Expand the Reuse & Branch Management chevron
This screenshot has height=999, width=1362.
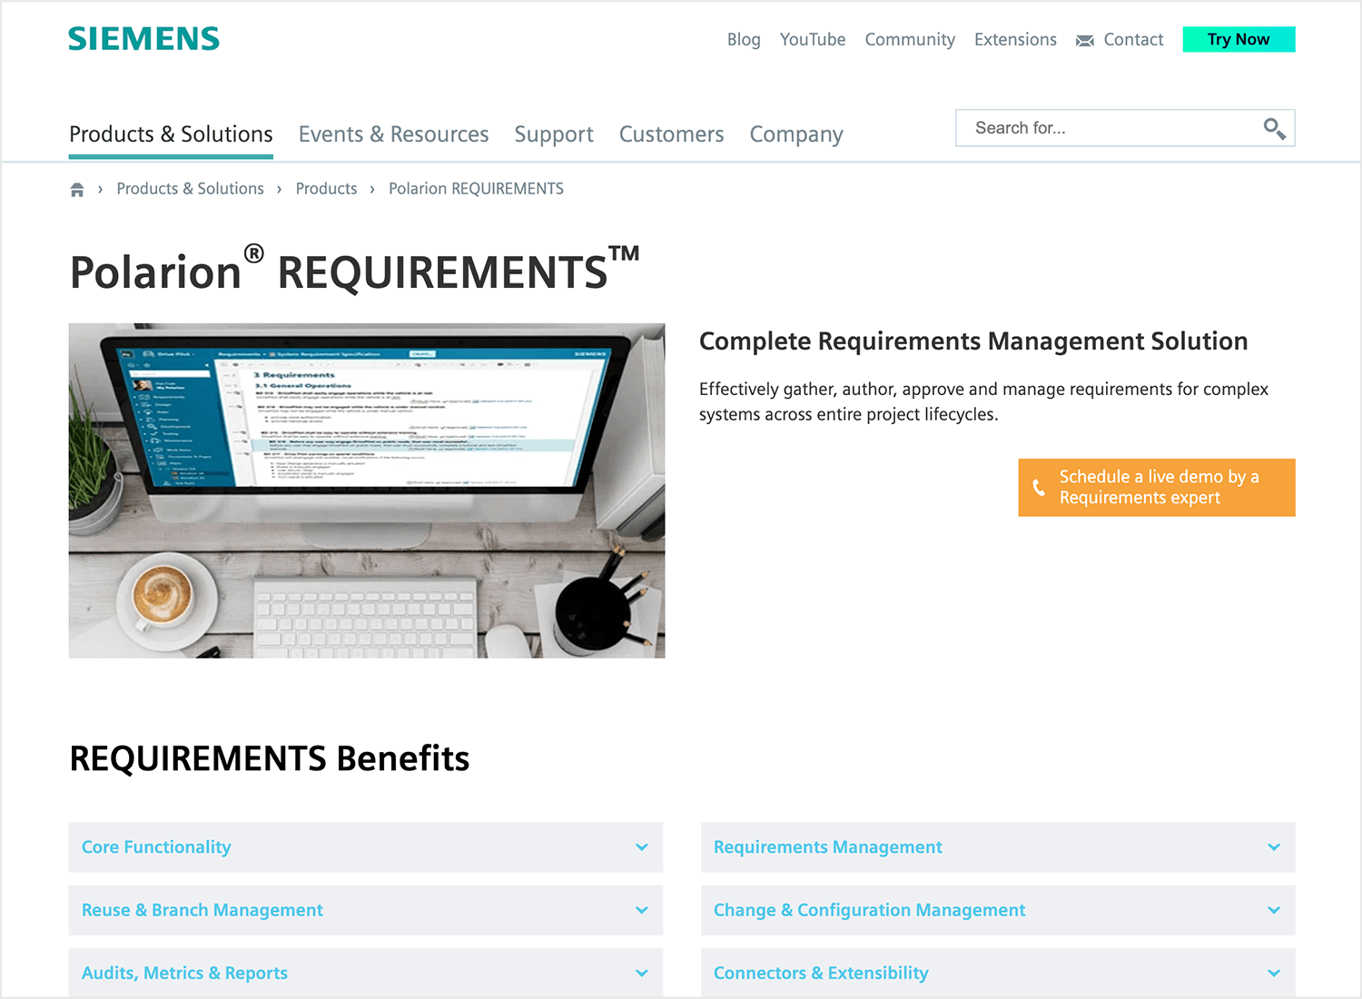[642, 910]
